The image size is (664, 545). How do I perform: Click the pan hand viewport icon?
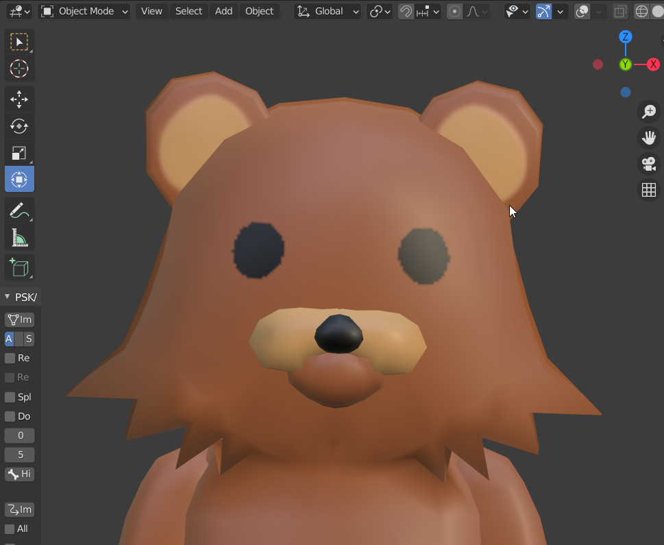tap(648, 138)
